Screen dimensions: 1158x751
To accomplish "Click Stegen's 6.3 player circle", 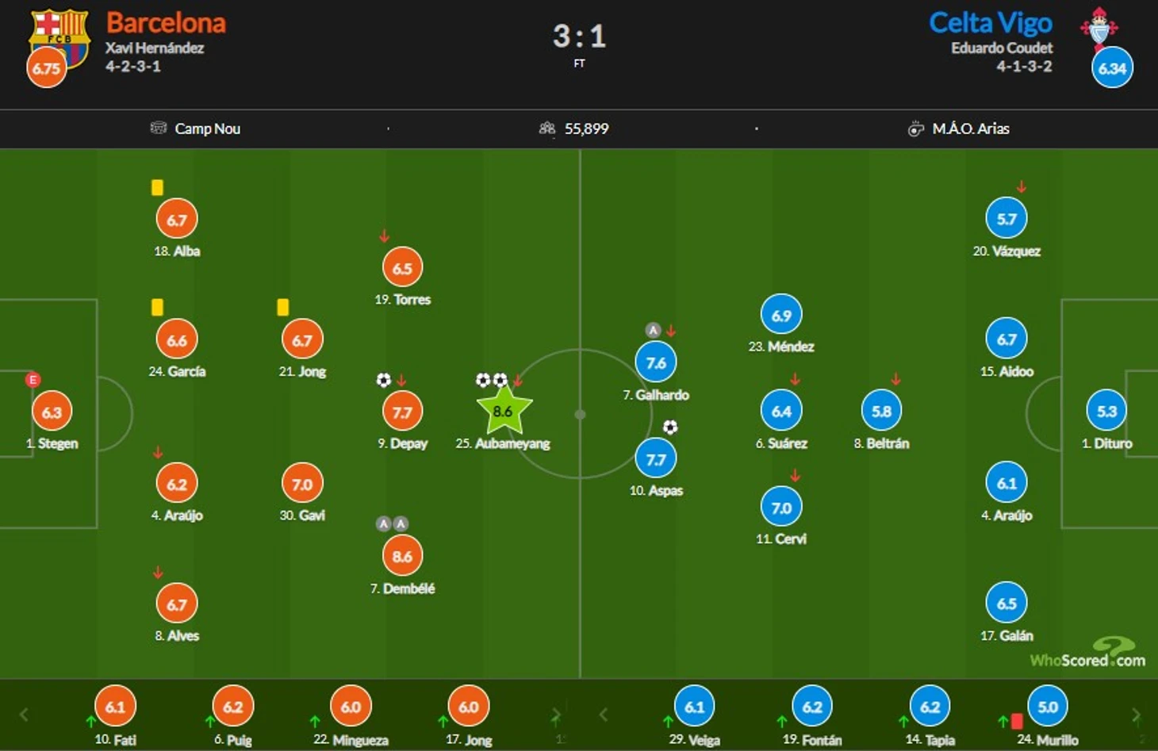I will [x=52, y=412].
